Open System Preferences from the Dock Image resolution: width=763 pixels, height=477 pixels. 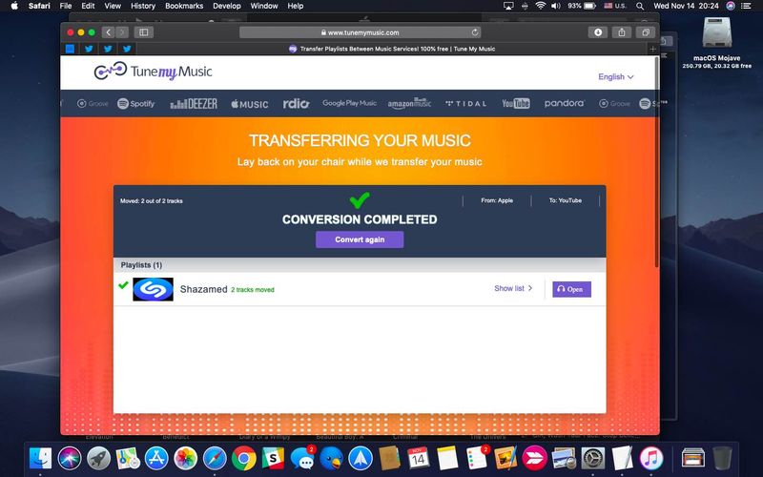[x=593, y=458]
